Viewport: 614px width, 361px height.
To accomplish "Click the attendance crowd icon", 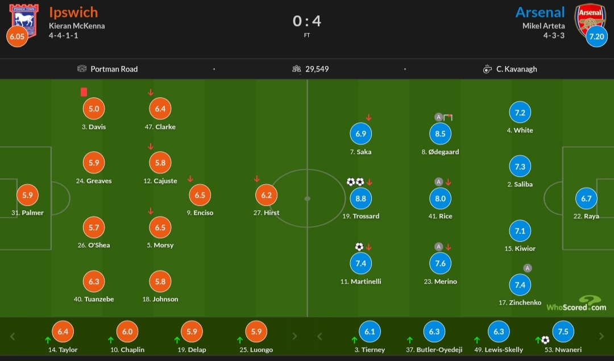I will point(297,69).
